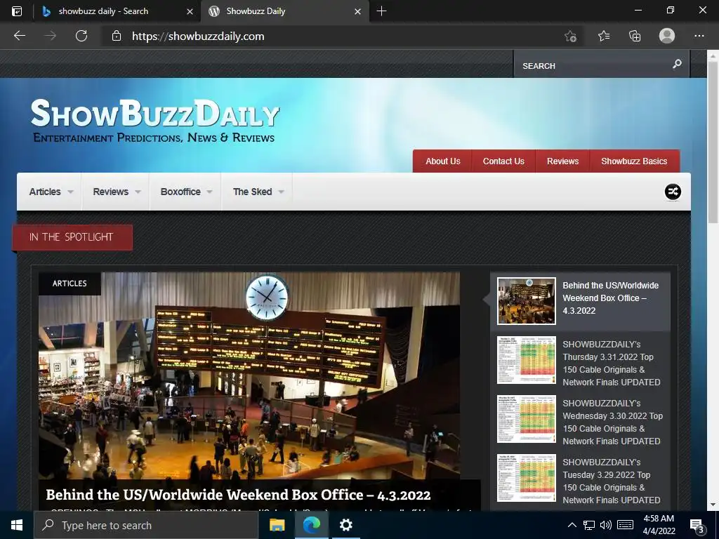This screenshot has height=539, width=719.
Task: Open Settings gear in taskbar
Action: 345,525
